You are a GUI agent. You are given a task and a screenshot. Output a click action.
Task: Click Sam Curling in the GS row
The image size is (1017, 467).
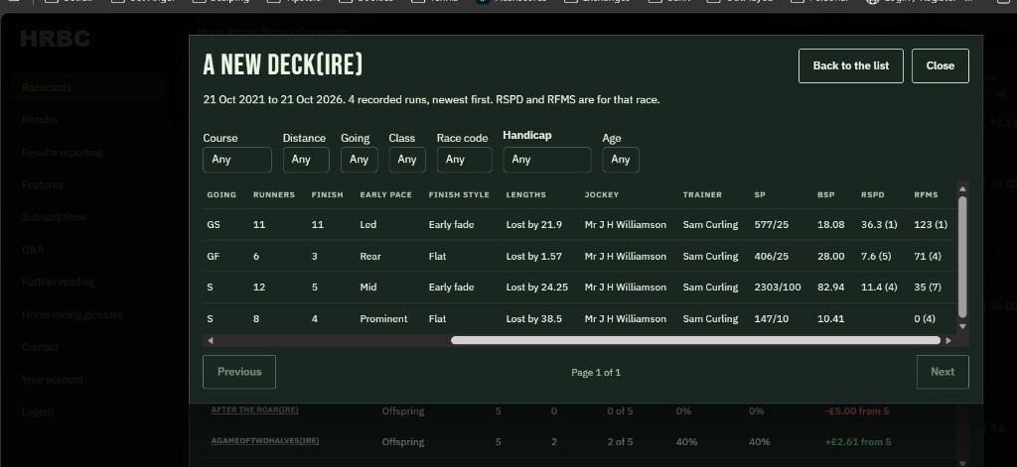tap(710, 225)
